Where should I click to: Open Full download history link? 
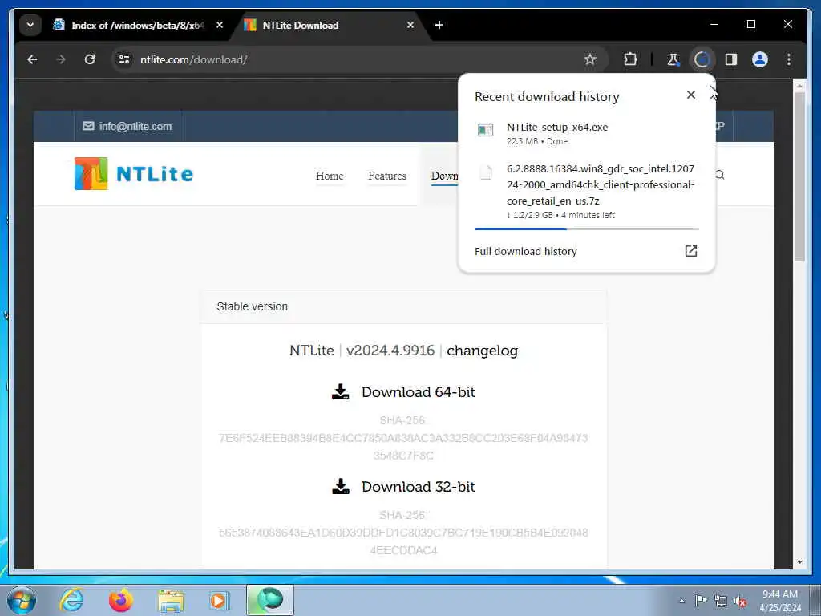tap(526, 251)
